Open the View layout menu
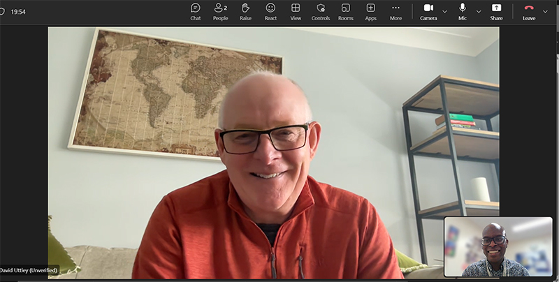This screenshot has height=282, width=559. click(x=296, y=11)
